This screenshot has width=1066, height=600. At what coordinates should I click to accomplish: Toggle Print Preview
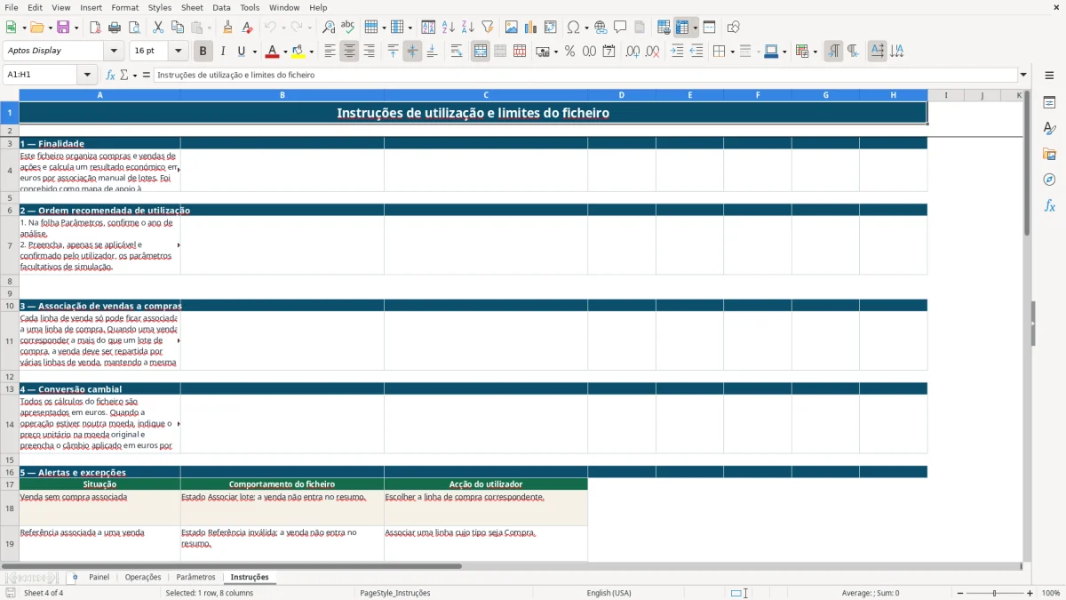pos(134,28)
